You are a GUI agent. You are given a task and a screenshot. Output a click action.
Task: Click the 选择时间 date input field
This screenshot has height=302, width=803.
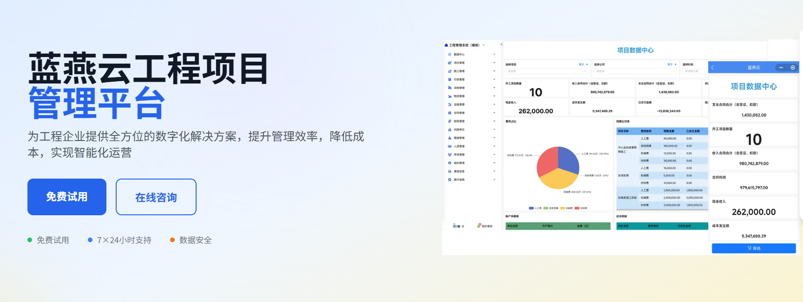point(694,71)
